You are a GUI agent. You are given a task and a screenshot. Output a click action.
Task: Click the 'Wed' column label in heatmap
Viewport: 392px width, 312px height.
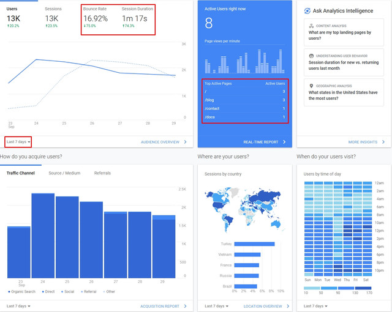tap(337, 280)
